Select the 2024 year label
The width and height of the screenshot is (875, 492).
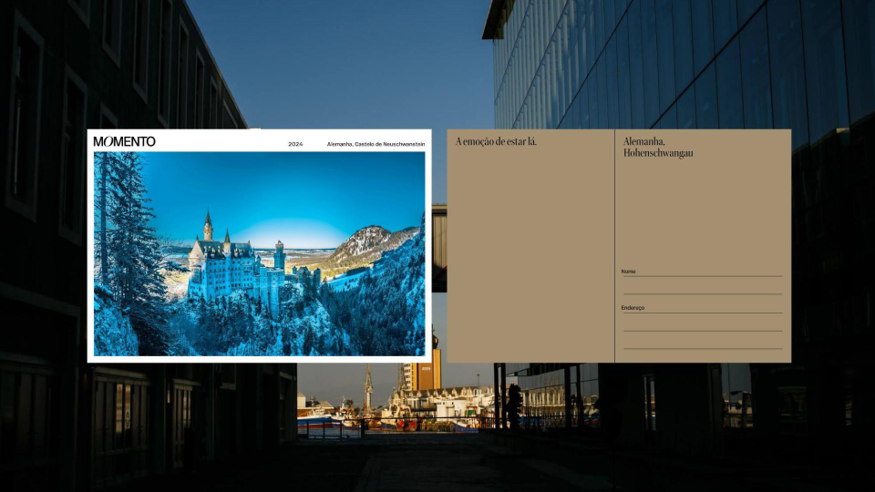pos(295,144)
